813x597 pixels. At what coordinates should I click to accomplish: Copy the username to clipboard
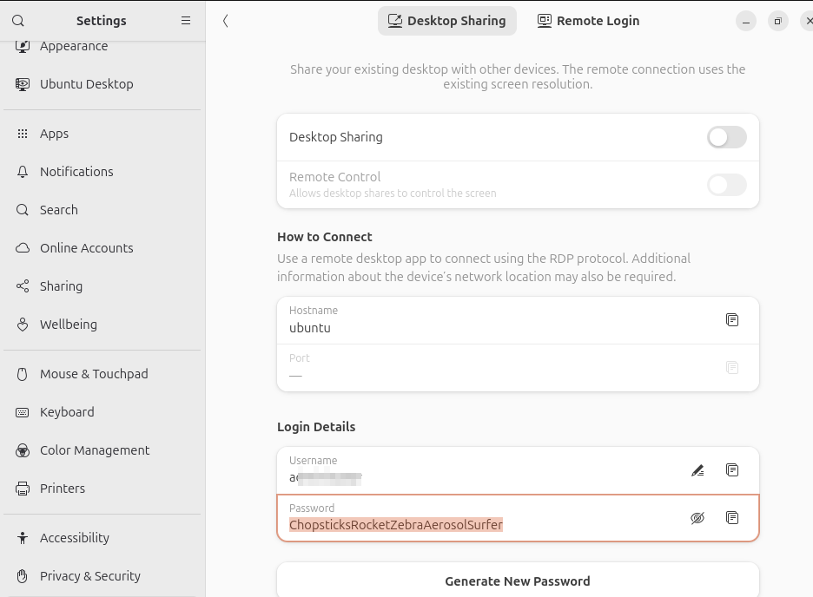pyautogui.click(x=732, y=470)
